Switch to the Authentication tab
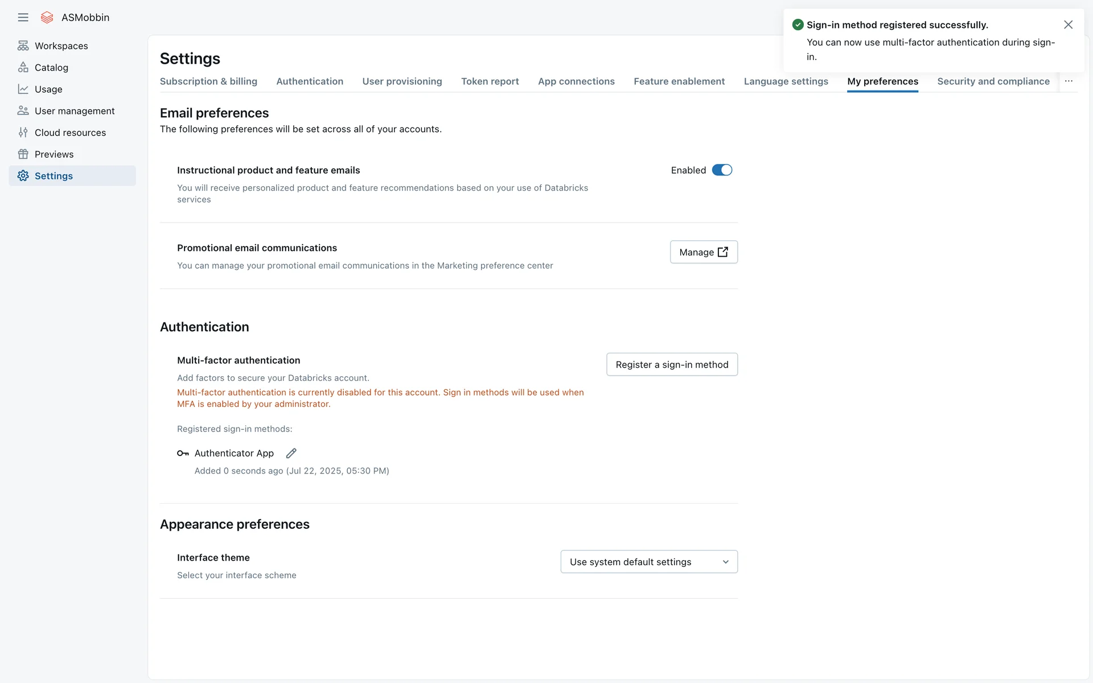This screenshot has height=683, width=1093. click(309, 81)
